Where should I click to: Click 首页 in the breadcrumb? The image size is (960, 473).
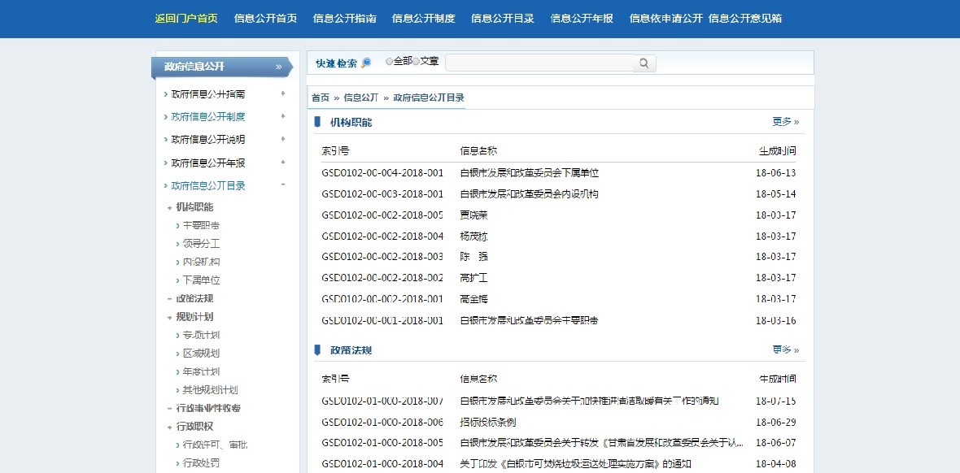(320, 98)
